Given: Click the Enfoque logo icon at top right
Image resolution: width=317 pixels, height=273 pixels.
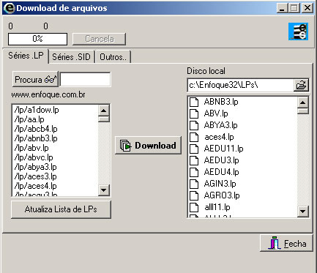Looking at the screenshot, I should click(x=298, y=31).
